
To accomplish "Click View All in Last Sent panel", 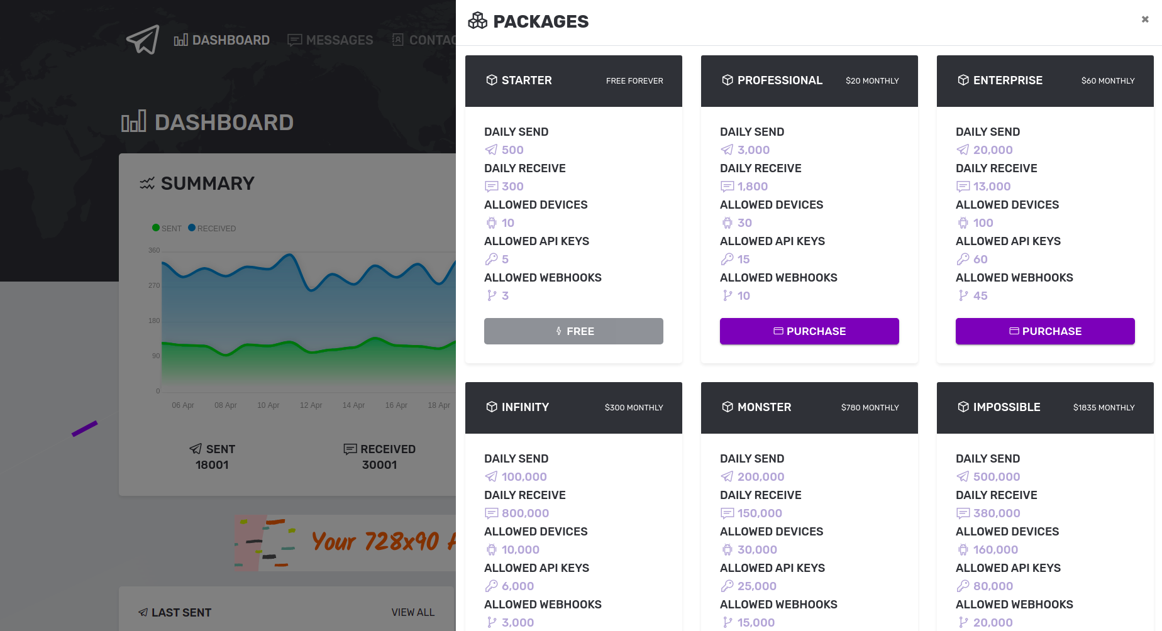I will pos(412,612).
